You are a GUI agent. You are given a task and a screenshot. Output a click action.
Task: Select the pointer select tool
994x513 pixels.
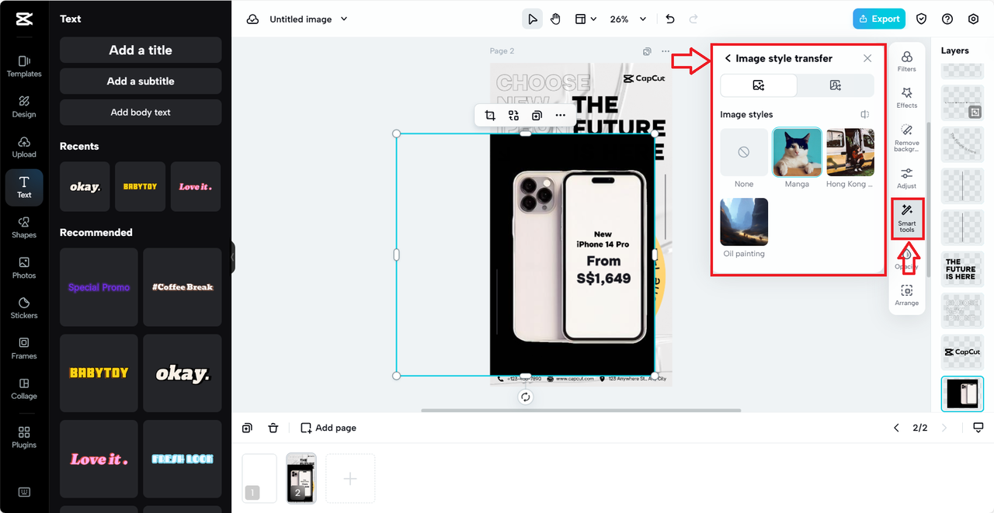(532, 19)
